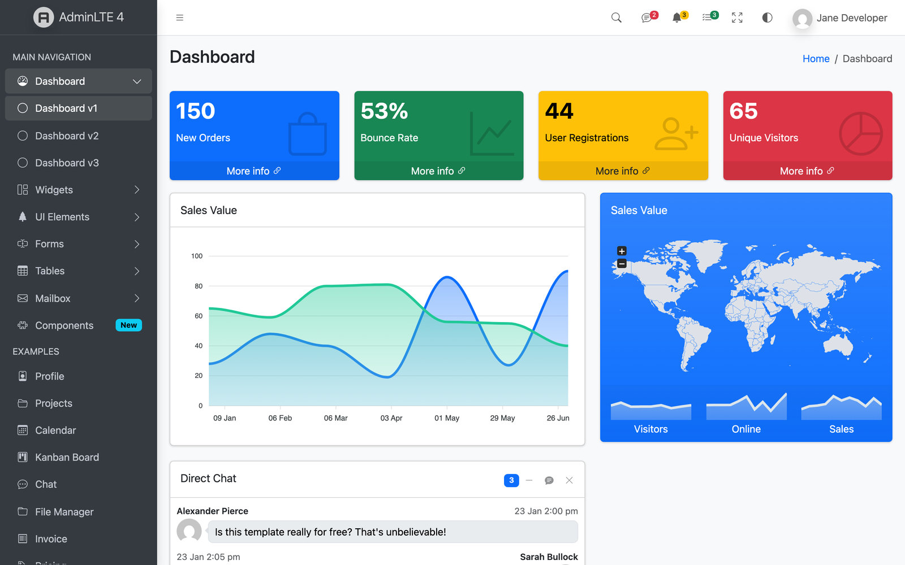Select Dashboard v2 in sidebar
Viewport: 905px width, 565px height.
click(x=79, y=136)
